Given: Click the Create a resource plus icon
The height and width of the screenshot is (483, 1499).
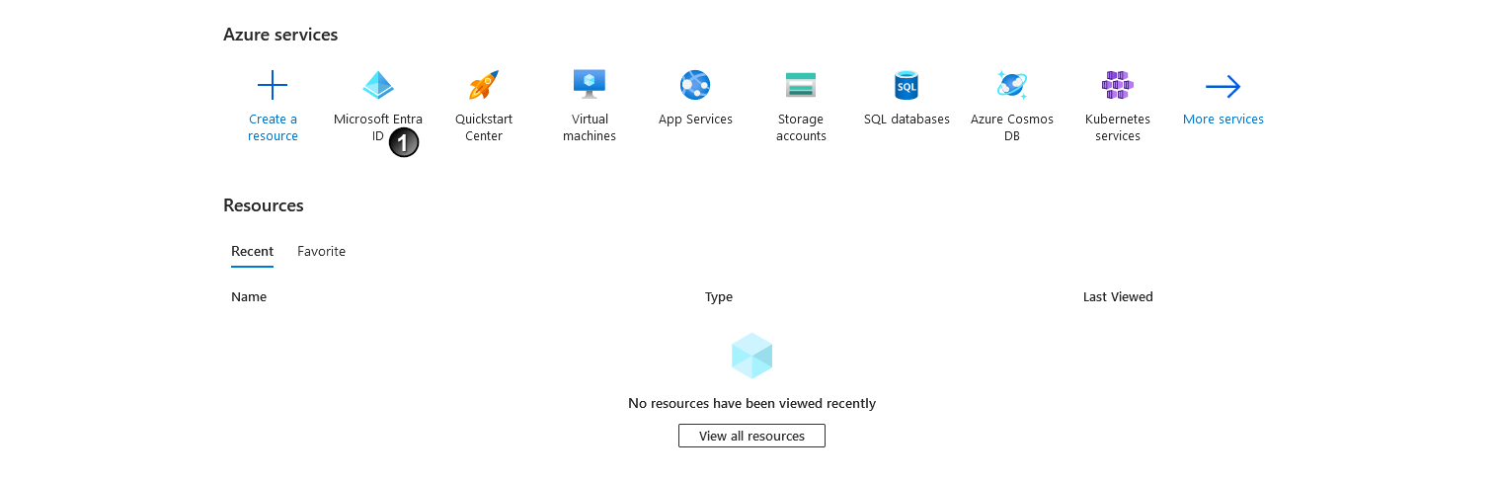Looking at the screenshot, I should 273,85.
